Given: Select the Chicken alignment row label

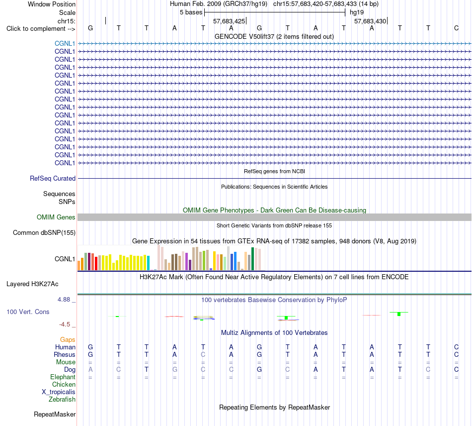Looking at the screenshot, I should coord(64,384).
